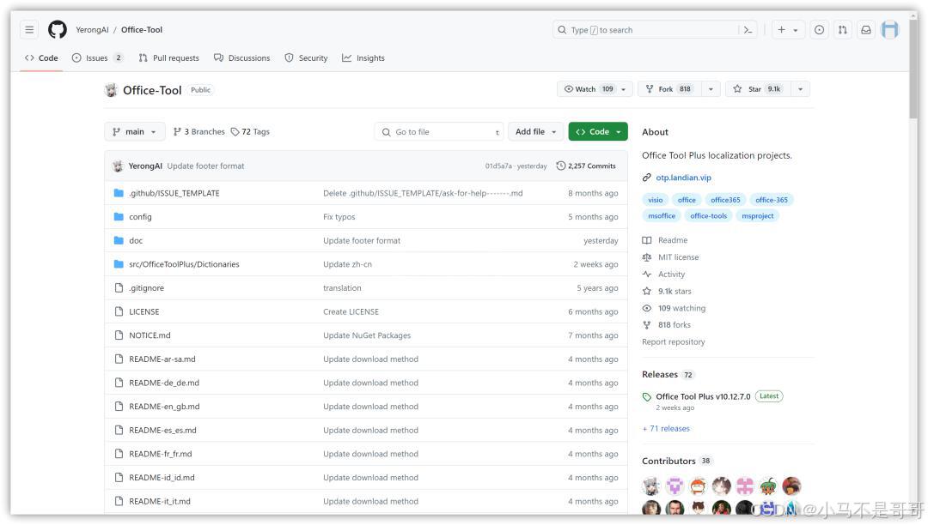Click the LICENSE file icon
Screen dimensions: 928x525
click(x=119, y=311)
